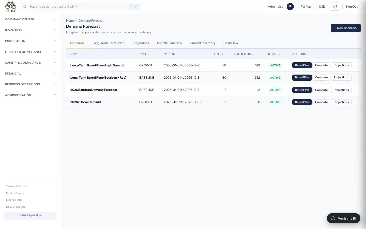The image size is (366, 229).
Task: Open Barrel Plan for 2026 H1 Rye Demand
Action: coord(302,102)
